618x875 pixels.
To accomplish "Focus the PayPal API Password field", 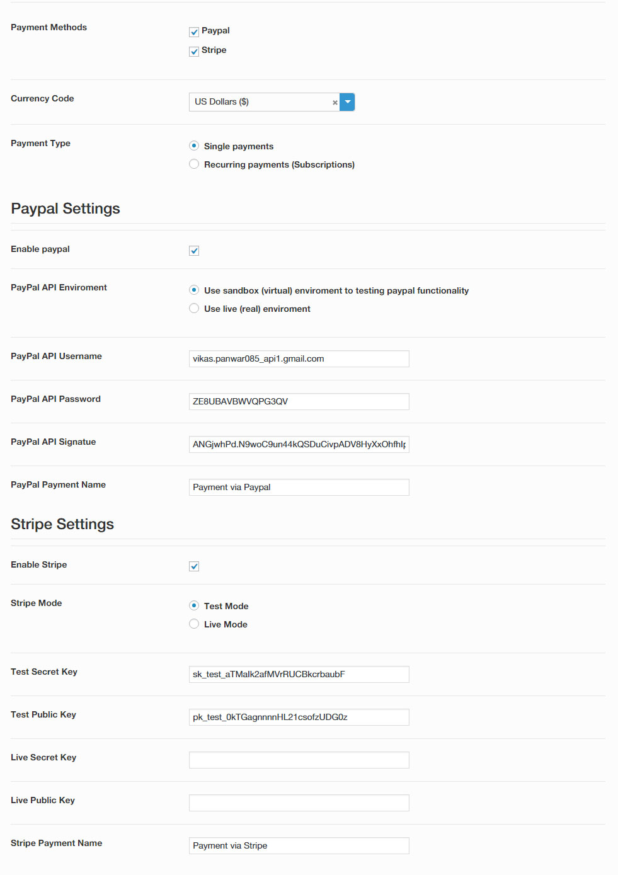I will pos(299,401).
